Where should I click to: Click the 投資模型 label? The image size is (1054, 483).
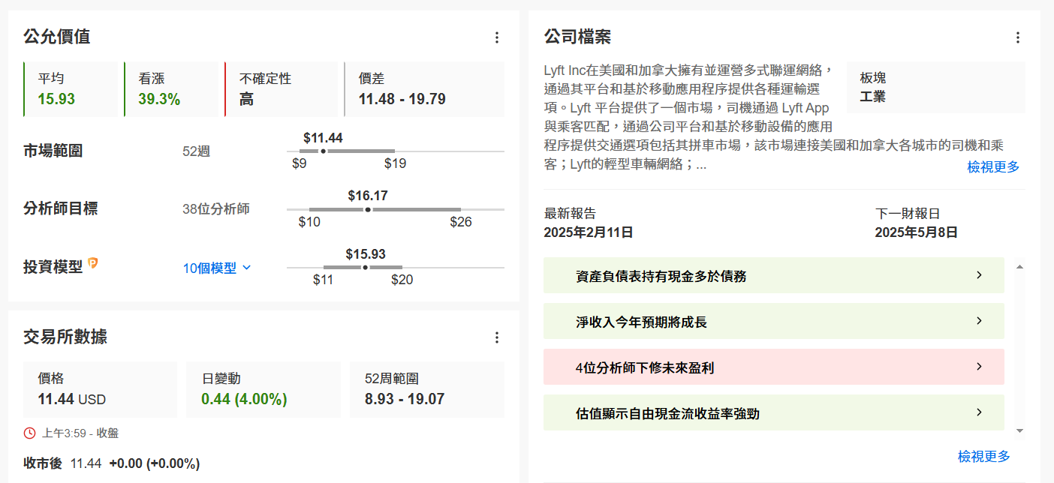53,267
